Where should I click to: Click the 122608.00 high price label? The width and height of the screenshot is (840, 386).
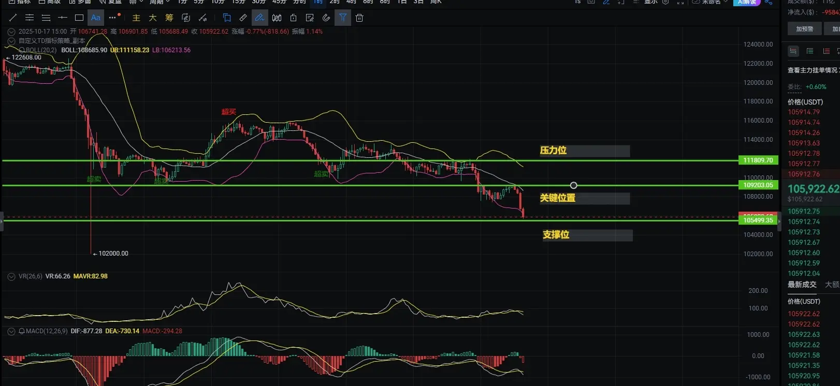[x=26, y=57]
